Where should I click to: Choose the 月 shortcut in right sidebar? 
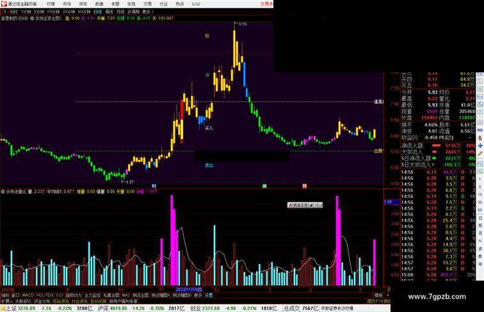coord(480,233)
